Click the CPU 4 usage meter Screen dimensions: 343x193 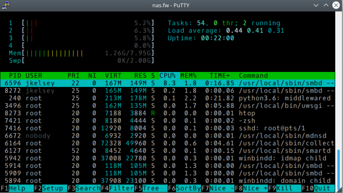click(81, 45)
